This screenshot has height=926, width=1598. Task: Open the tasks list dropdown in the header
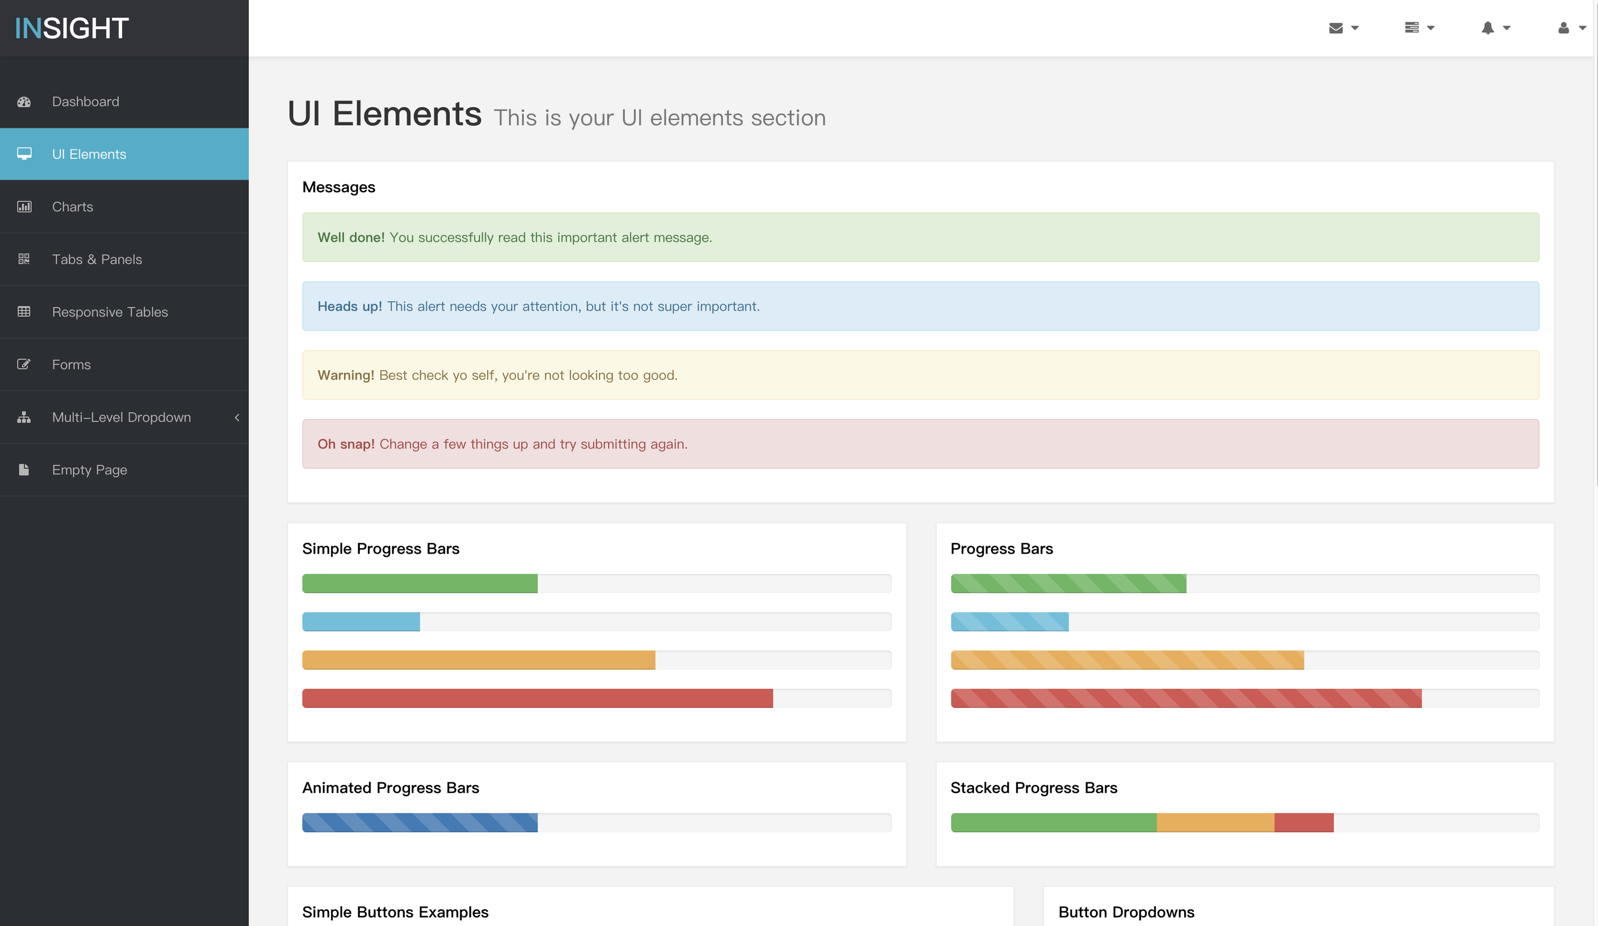[x=1418, y=28]
